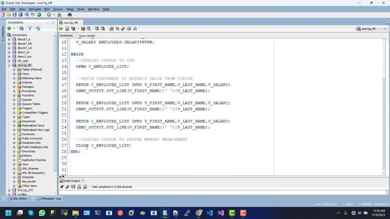Expand the Procedures node
Image resolution: width=390 pixels, height=219 pixels.
(14, 91)
